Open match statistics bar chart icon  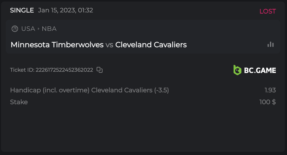pyautogui.click(x=271, y=44)
